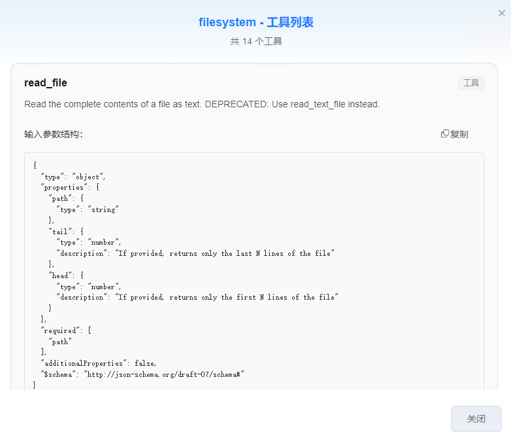This screenshot has width=511, height=443.
Task: Click the json-schema.org draft-07 URL
Action: (x=163, y=374)
